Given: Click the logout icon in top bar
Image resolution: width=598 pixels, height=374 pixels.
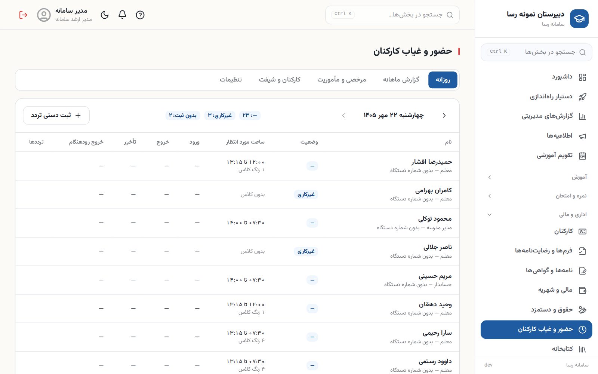Looking at the screenshot, I should [23, 15].
